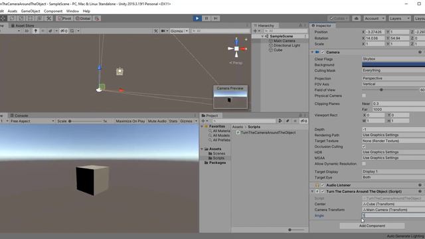Click the scene orientation gizmo
Screen dimensions: 425x239
click(x=236, y=48)
